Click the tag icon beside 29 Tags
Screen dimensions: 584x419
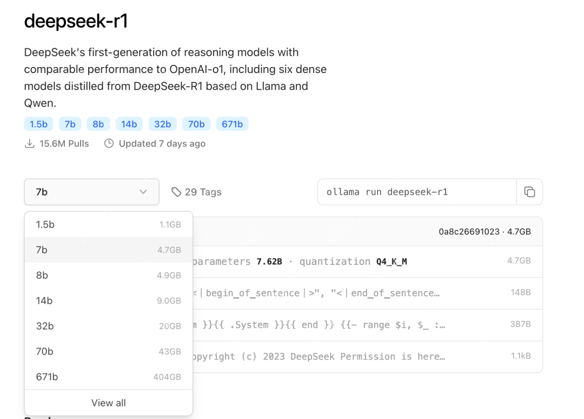point(175,191)
